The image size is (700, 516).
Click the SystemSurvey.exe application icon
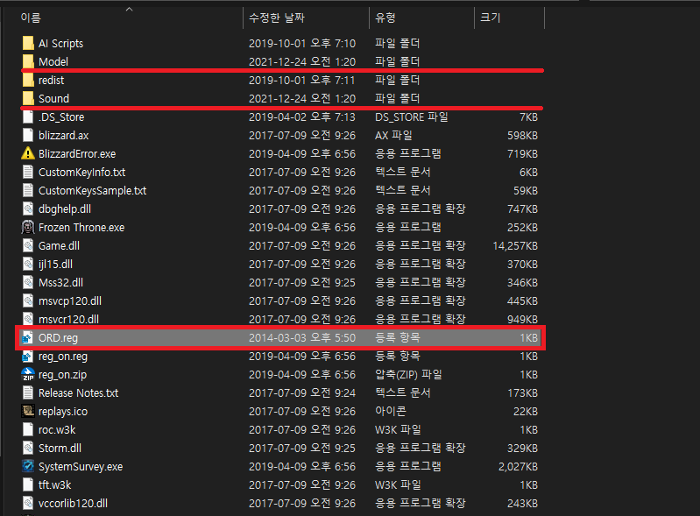[28, 466]
